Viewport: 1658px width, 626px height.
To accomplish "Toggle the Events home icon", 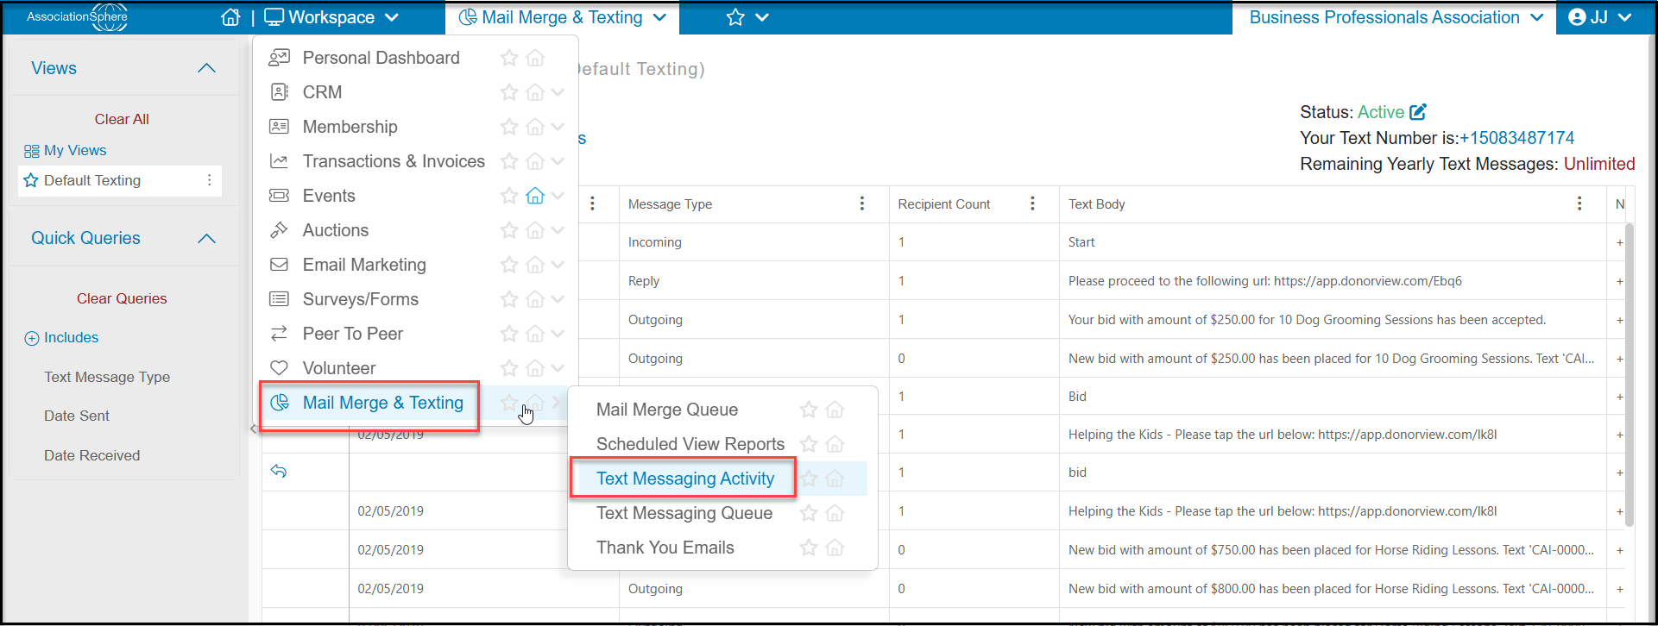I will click(x=535, y=196).
